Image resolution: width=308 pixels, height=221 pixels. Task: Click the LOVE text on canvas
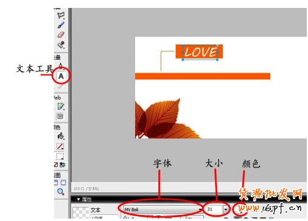tap(200, 52)
